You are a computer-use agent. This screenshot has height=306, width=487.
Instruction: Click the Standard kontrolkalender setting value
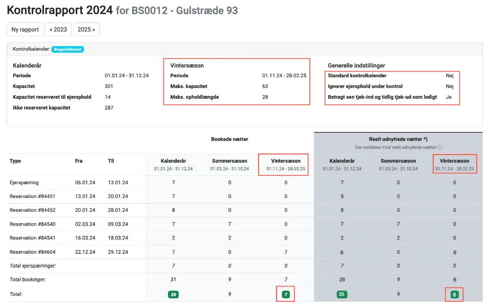pos(450,75)
